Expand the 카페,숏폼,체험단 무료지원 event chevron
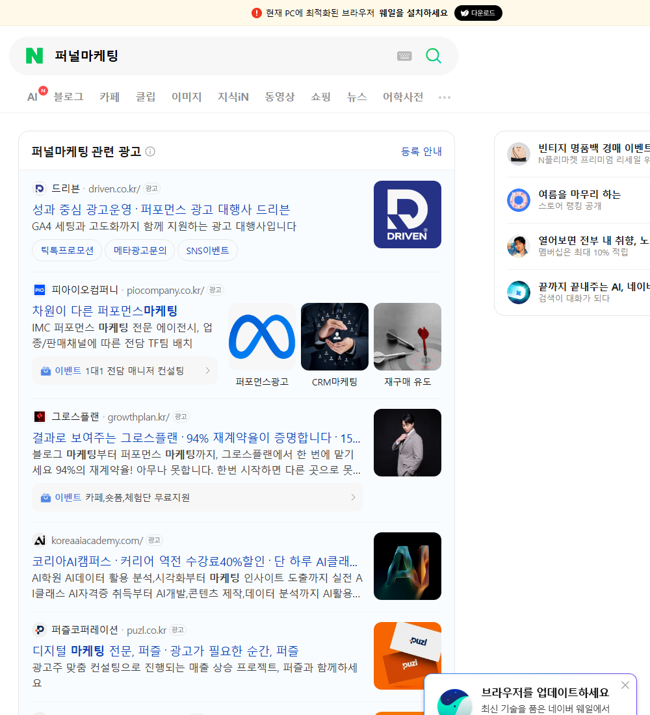 [353, 497]
